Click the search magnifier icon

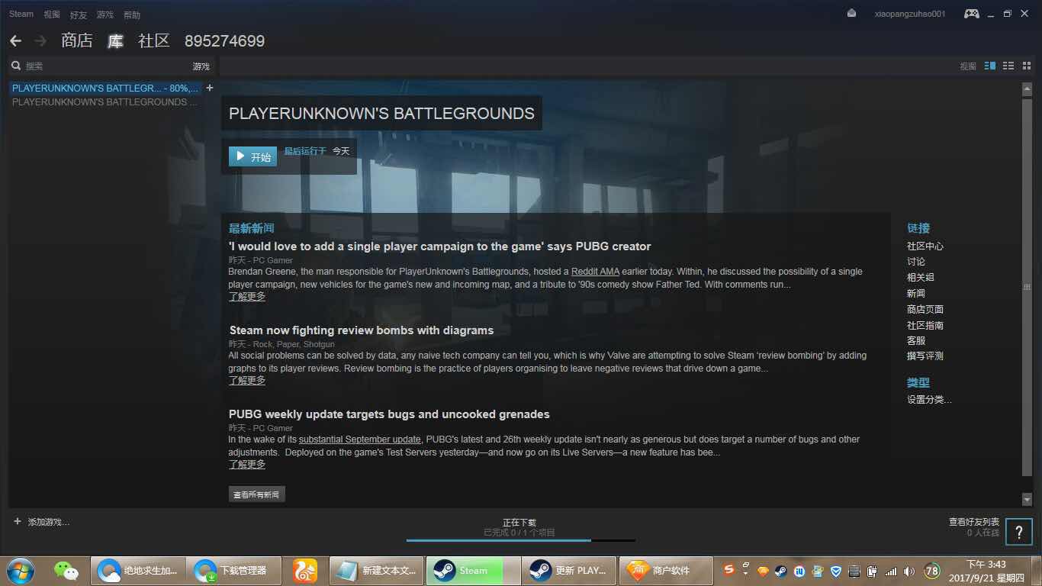16,66
